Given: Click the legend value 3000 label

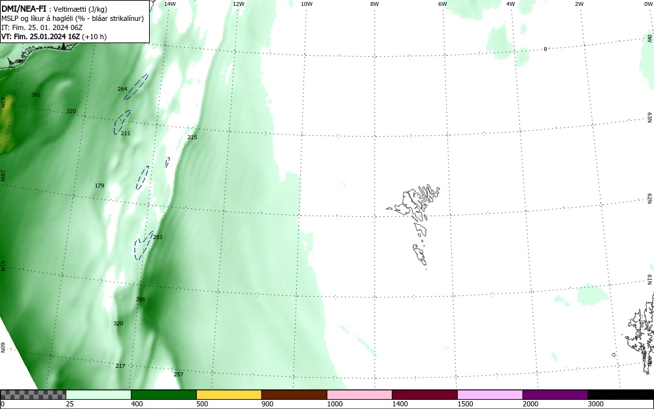Looking at the screenshot, I should tap(596, 404).
